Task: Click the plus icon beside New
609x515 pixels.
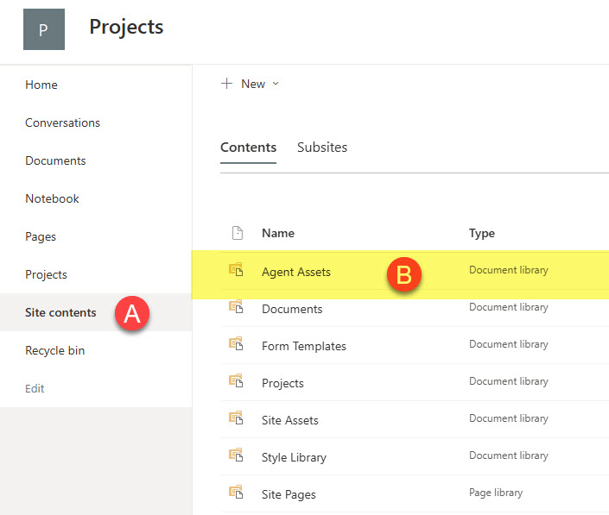Action: [226, 84]
